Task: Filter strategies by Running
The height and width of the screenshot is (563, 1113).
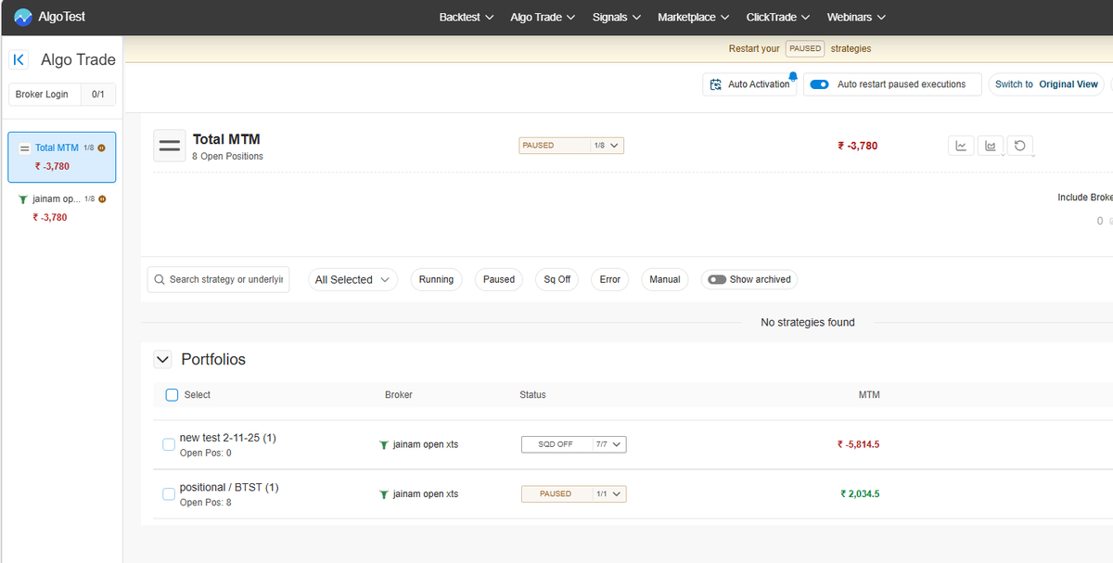Action: click(436, 279)
